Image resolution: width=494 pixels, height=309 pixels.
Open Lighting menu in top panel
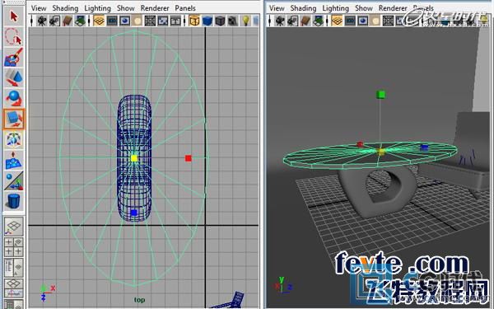pos(97,8)
